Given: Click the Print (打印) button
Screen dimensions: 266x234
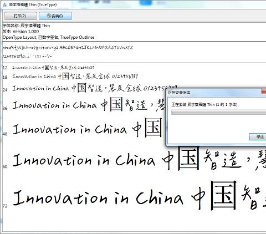Looking at the screenshot, I should coord(21,16).
